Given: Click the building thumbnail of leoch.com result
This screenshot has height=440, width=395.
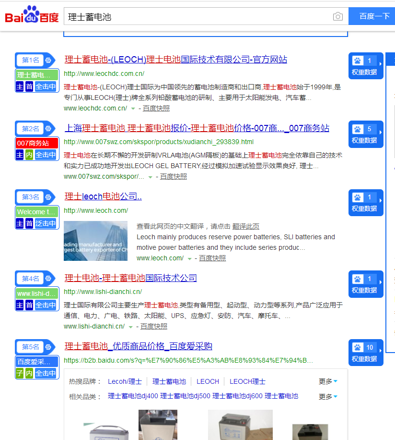Looking at the screenshot, I should pyautogui.click(x=95, y=241).
